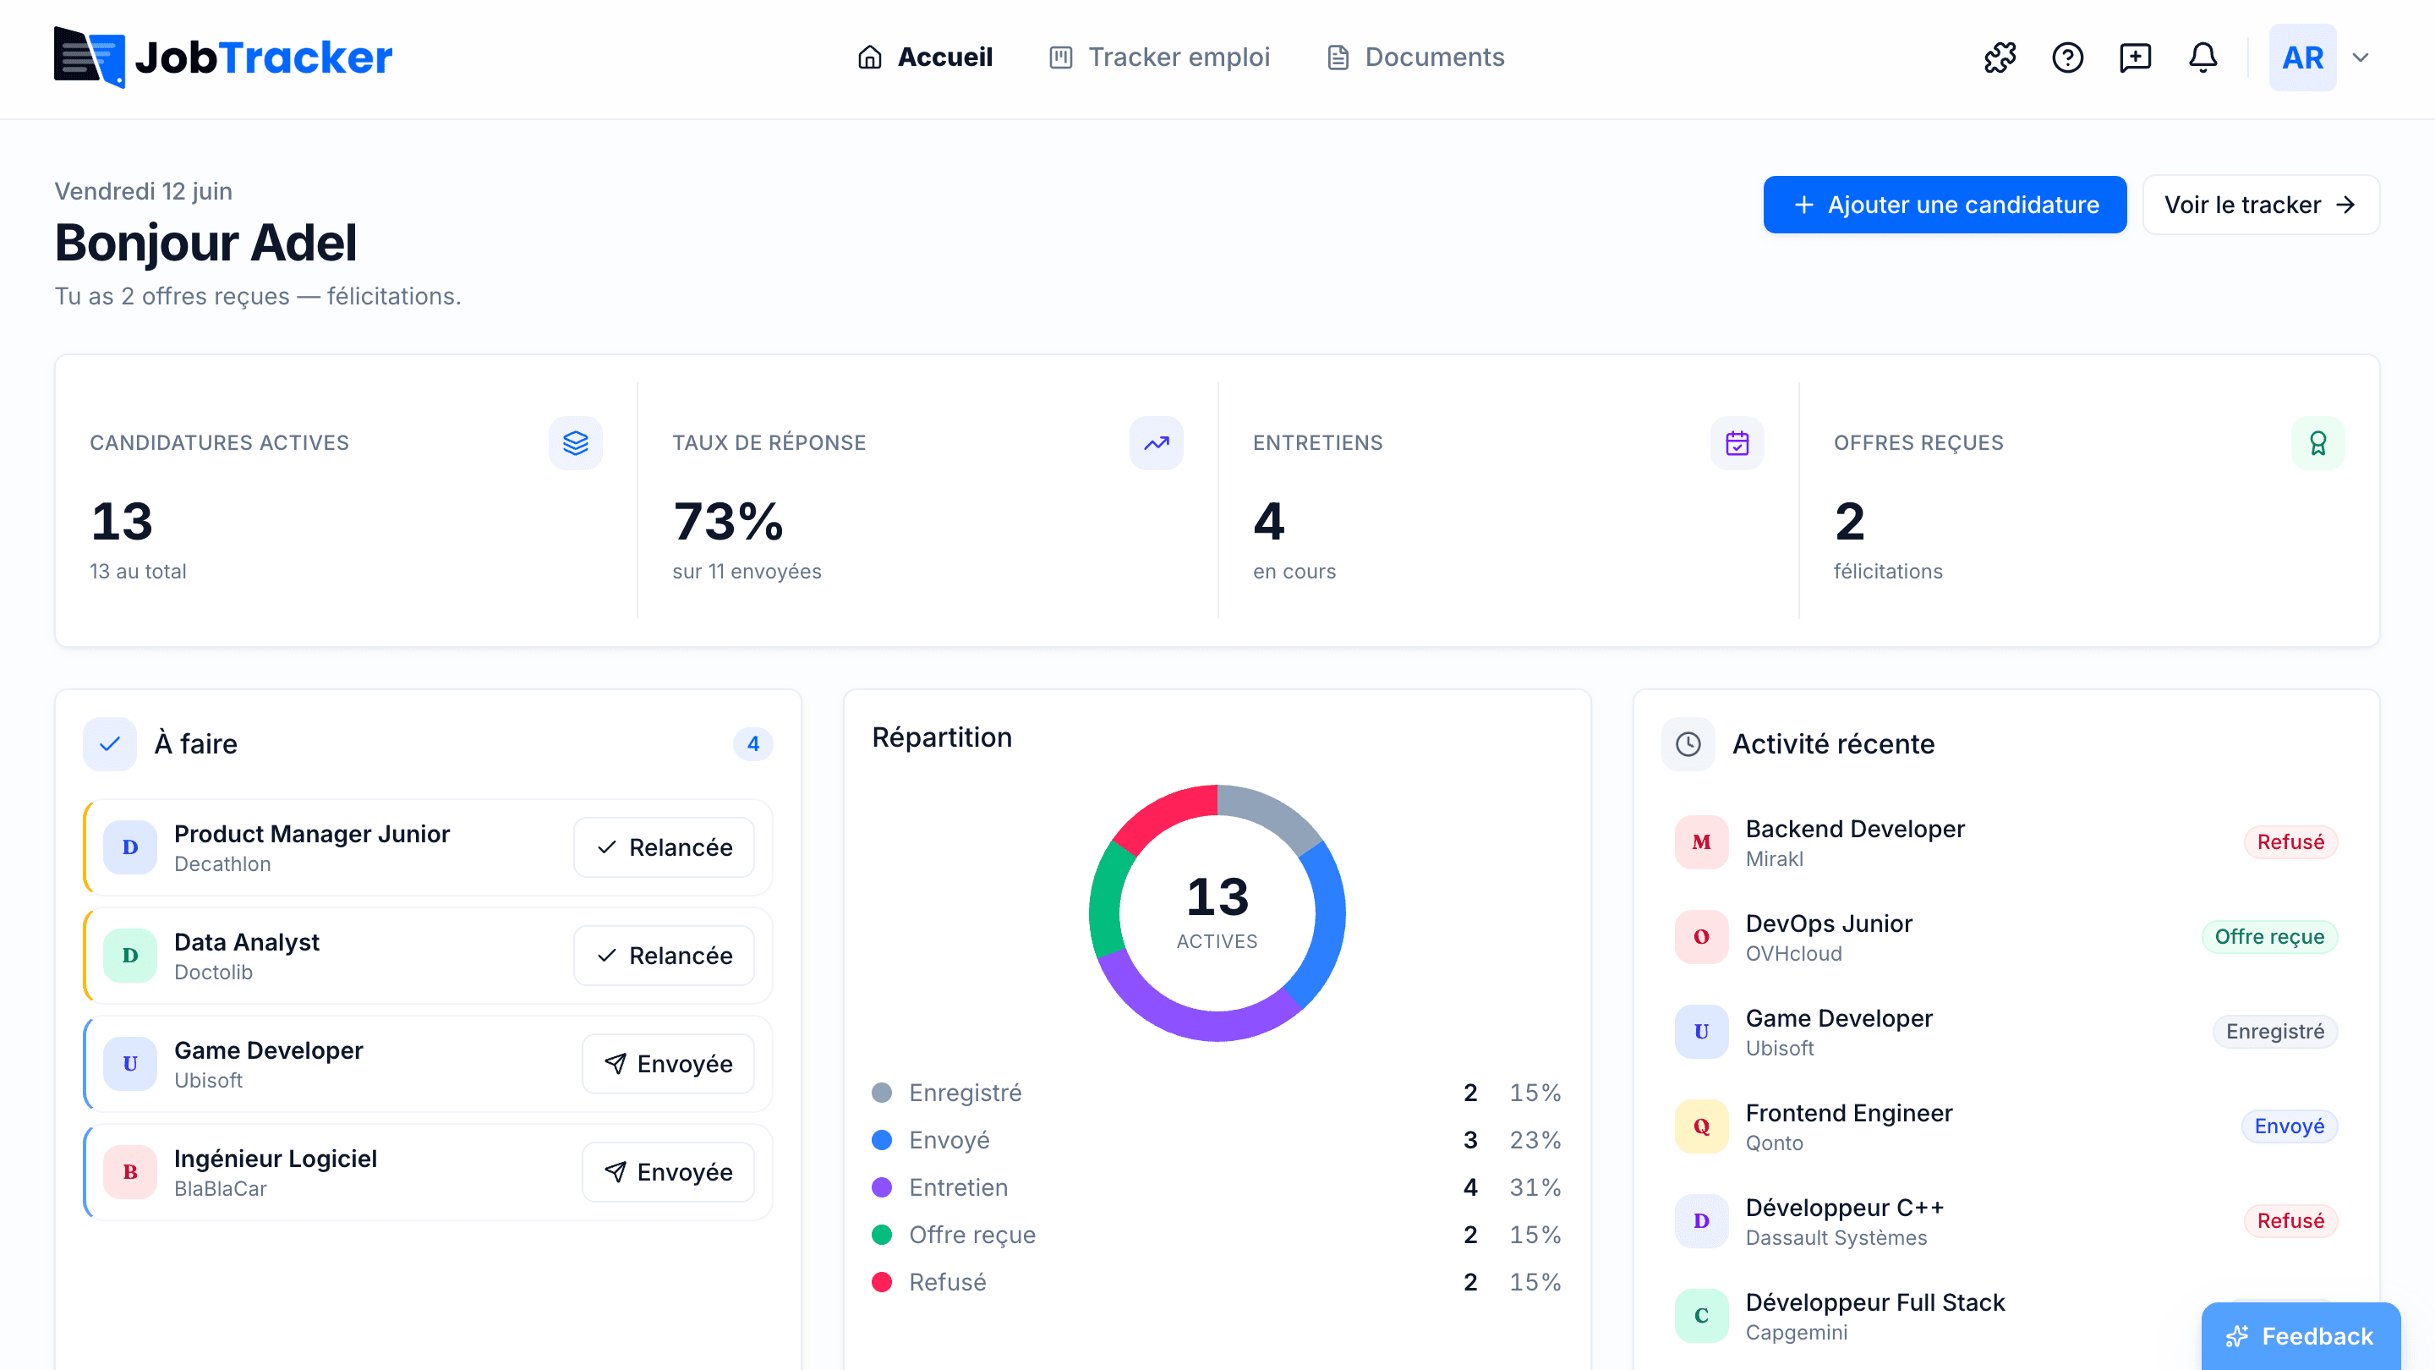The width and height of the screenshot is (2435, 1370).
Task: Click the calendar icon in Entretiens card
Action: click(1737, 442)
